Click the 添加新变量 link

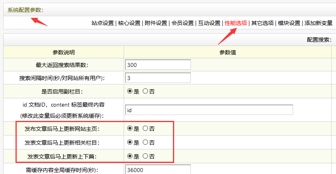click(318, 23)
